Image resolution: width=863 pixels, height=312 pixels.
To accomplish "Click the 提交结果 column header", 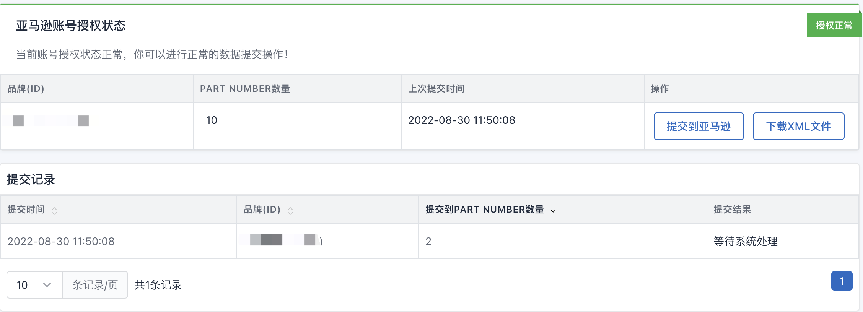I will (x=732, y=210).
